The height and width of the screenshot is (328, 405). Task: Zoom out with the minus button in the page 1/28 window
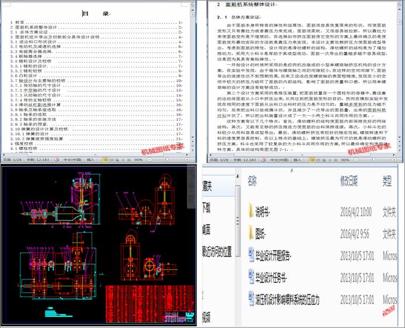pyautogui.click(x=149, y=160)
